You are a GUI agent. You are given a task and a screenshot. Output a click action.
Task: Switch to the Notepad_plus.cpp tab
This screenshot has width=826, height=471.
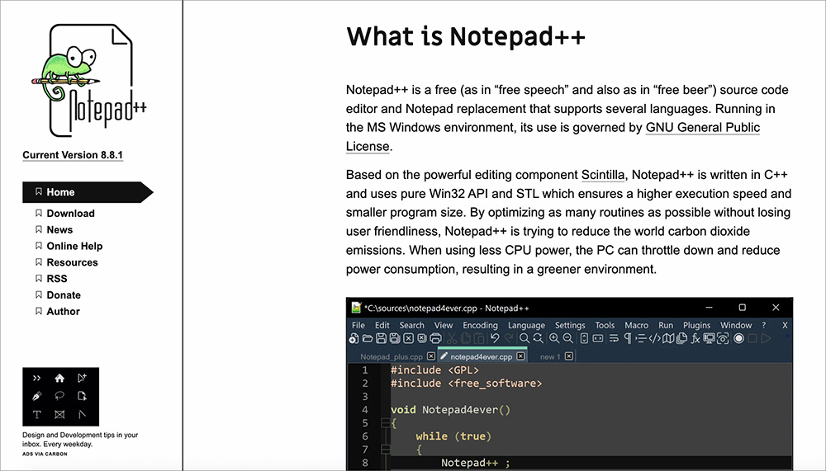(x=392, y=356)
